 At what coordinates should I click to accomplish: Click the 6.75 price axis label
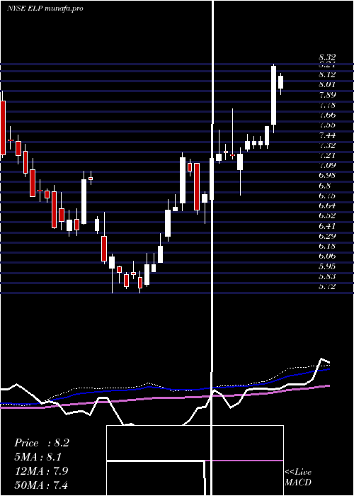click(x=327, y=196)
